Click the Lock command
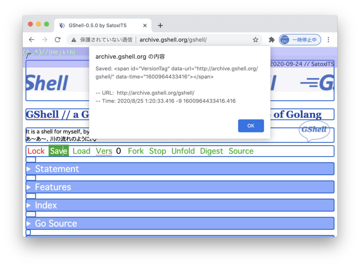This screenshot has width=360, height=267. (36, 151)
